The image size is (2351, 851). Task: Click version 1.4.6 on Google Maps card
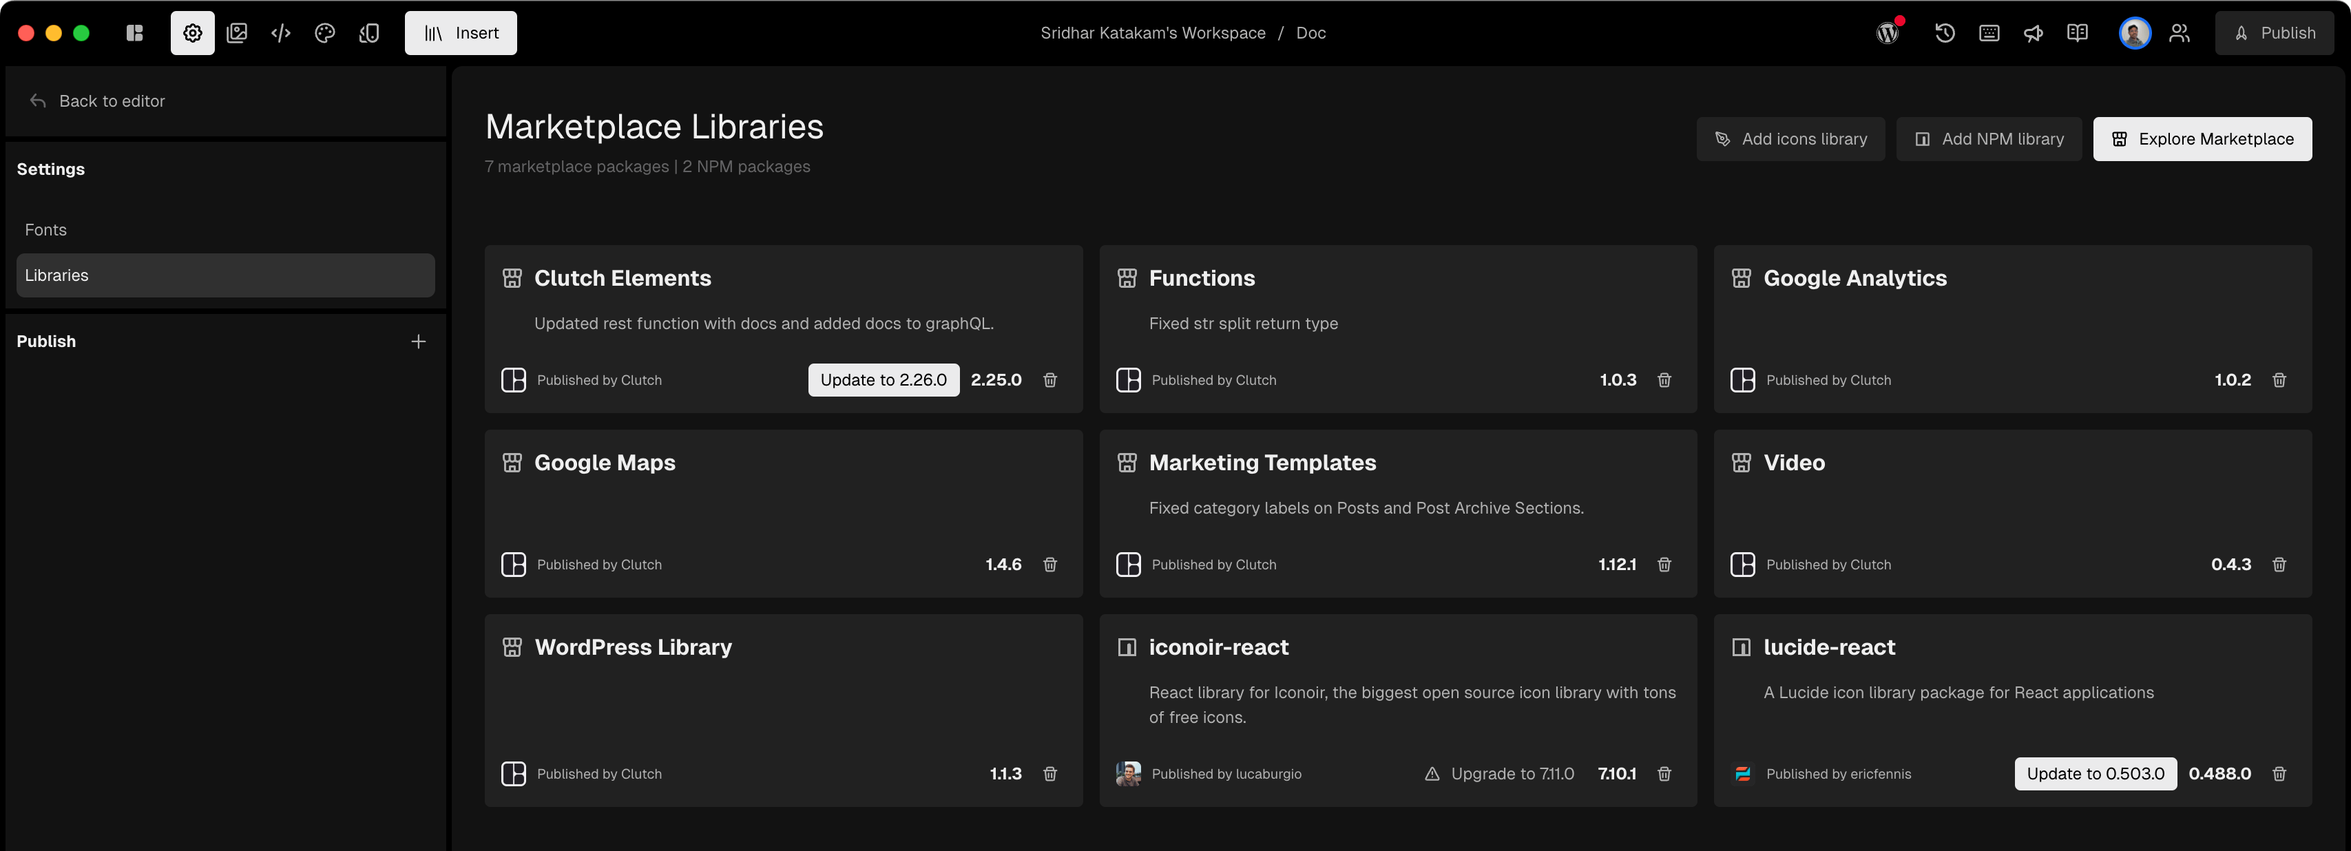pyautogui.click(x=1003, y=565)
